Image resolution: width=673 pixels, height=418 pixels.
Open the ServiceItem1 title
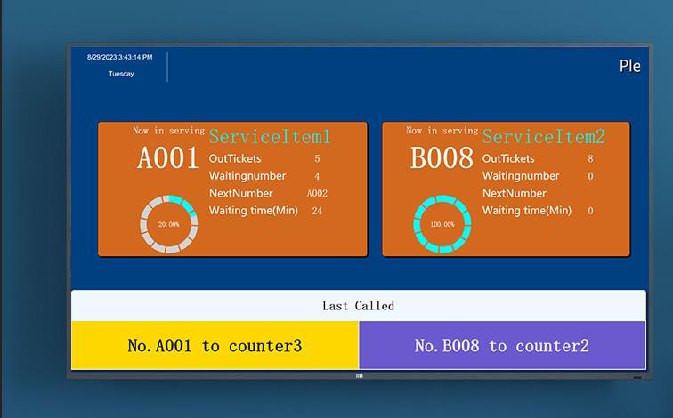pos(270,137)
